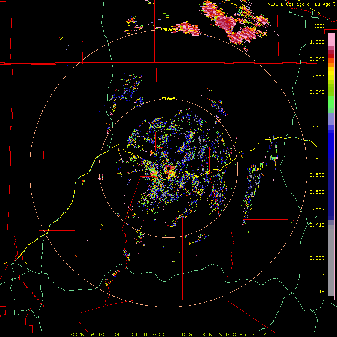The width and height of the screenshot is (337, 337).
Task: Click the 14:37 timestamp in caption
Action: [258, 334]
